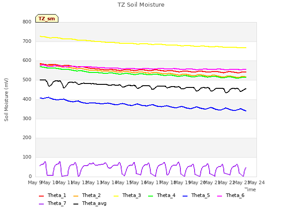Toggle the Theta_2 legend entry
This screenshot has height=212, width=283.
[87, 195]
